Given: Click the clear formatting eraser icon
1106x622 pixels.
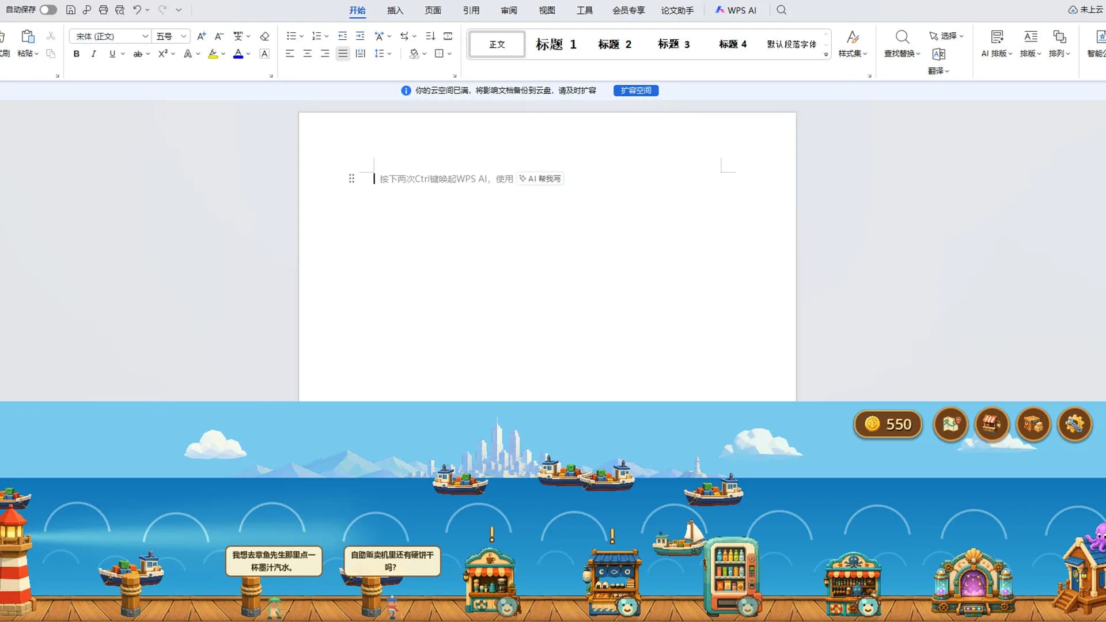Looking at the screenshot, I should point(265,36).
